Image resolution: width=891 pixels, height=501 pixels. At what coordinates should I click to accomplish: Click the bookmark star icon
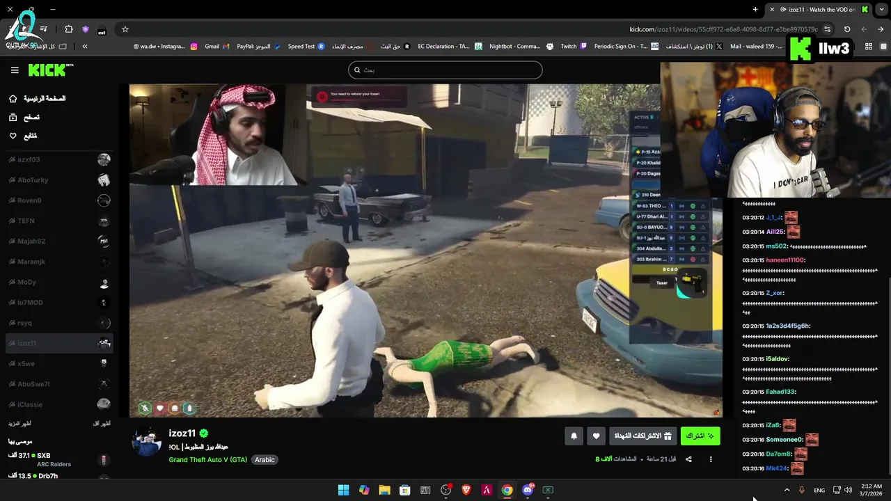(125, 29)
